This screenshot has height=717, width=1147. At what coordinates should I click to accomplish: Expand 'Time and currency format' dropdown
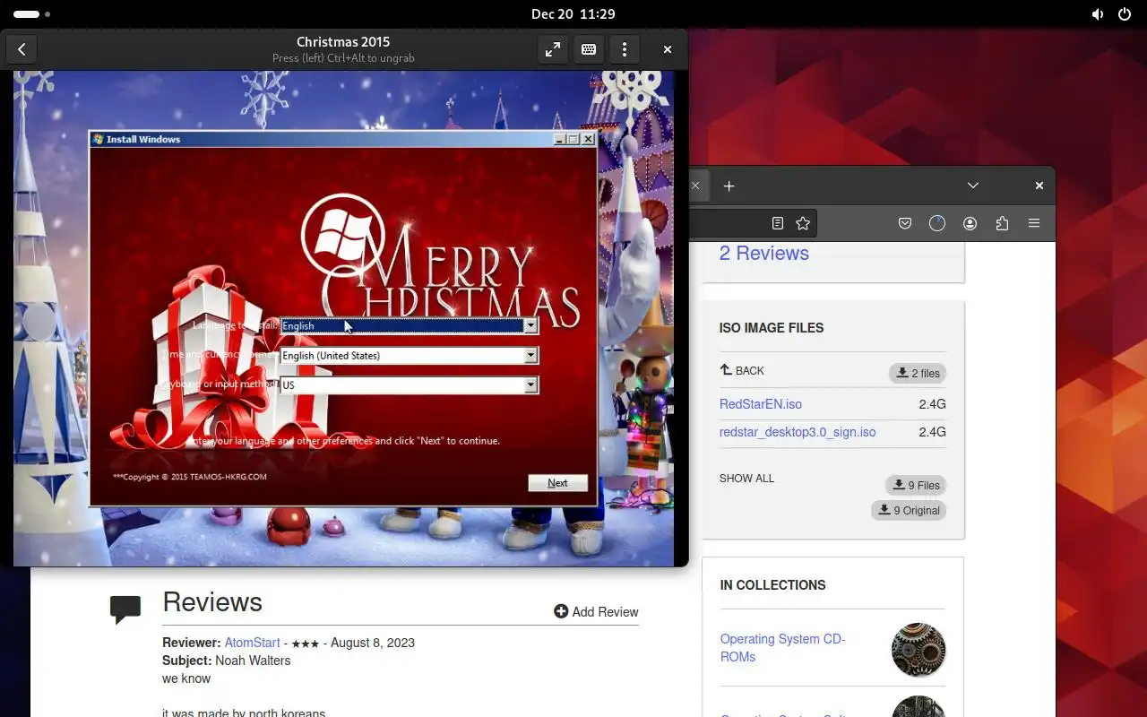(530, 356)
